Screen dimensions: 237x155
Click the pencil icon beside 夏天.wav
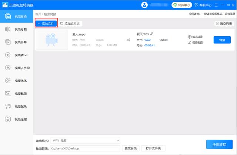[x=151, y=34]
